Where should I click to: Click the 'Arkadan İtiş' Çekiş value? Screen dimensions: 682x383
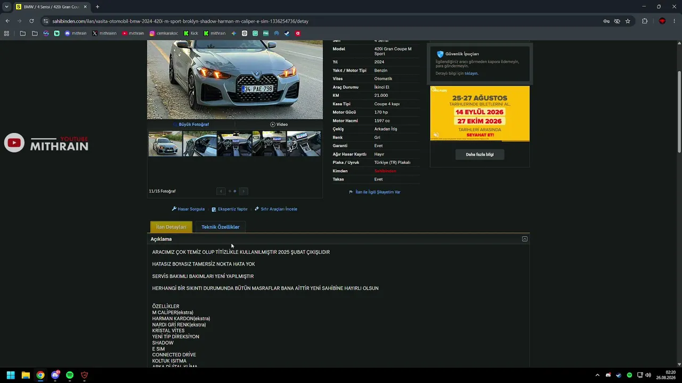pos(386,129)
